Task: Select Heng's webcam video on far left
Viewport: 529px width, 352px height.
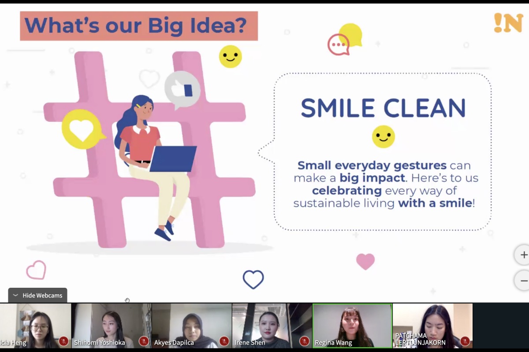Action: click(x=34, y=323)
